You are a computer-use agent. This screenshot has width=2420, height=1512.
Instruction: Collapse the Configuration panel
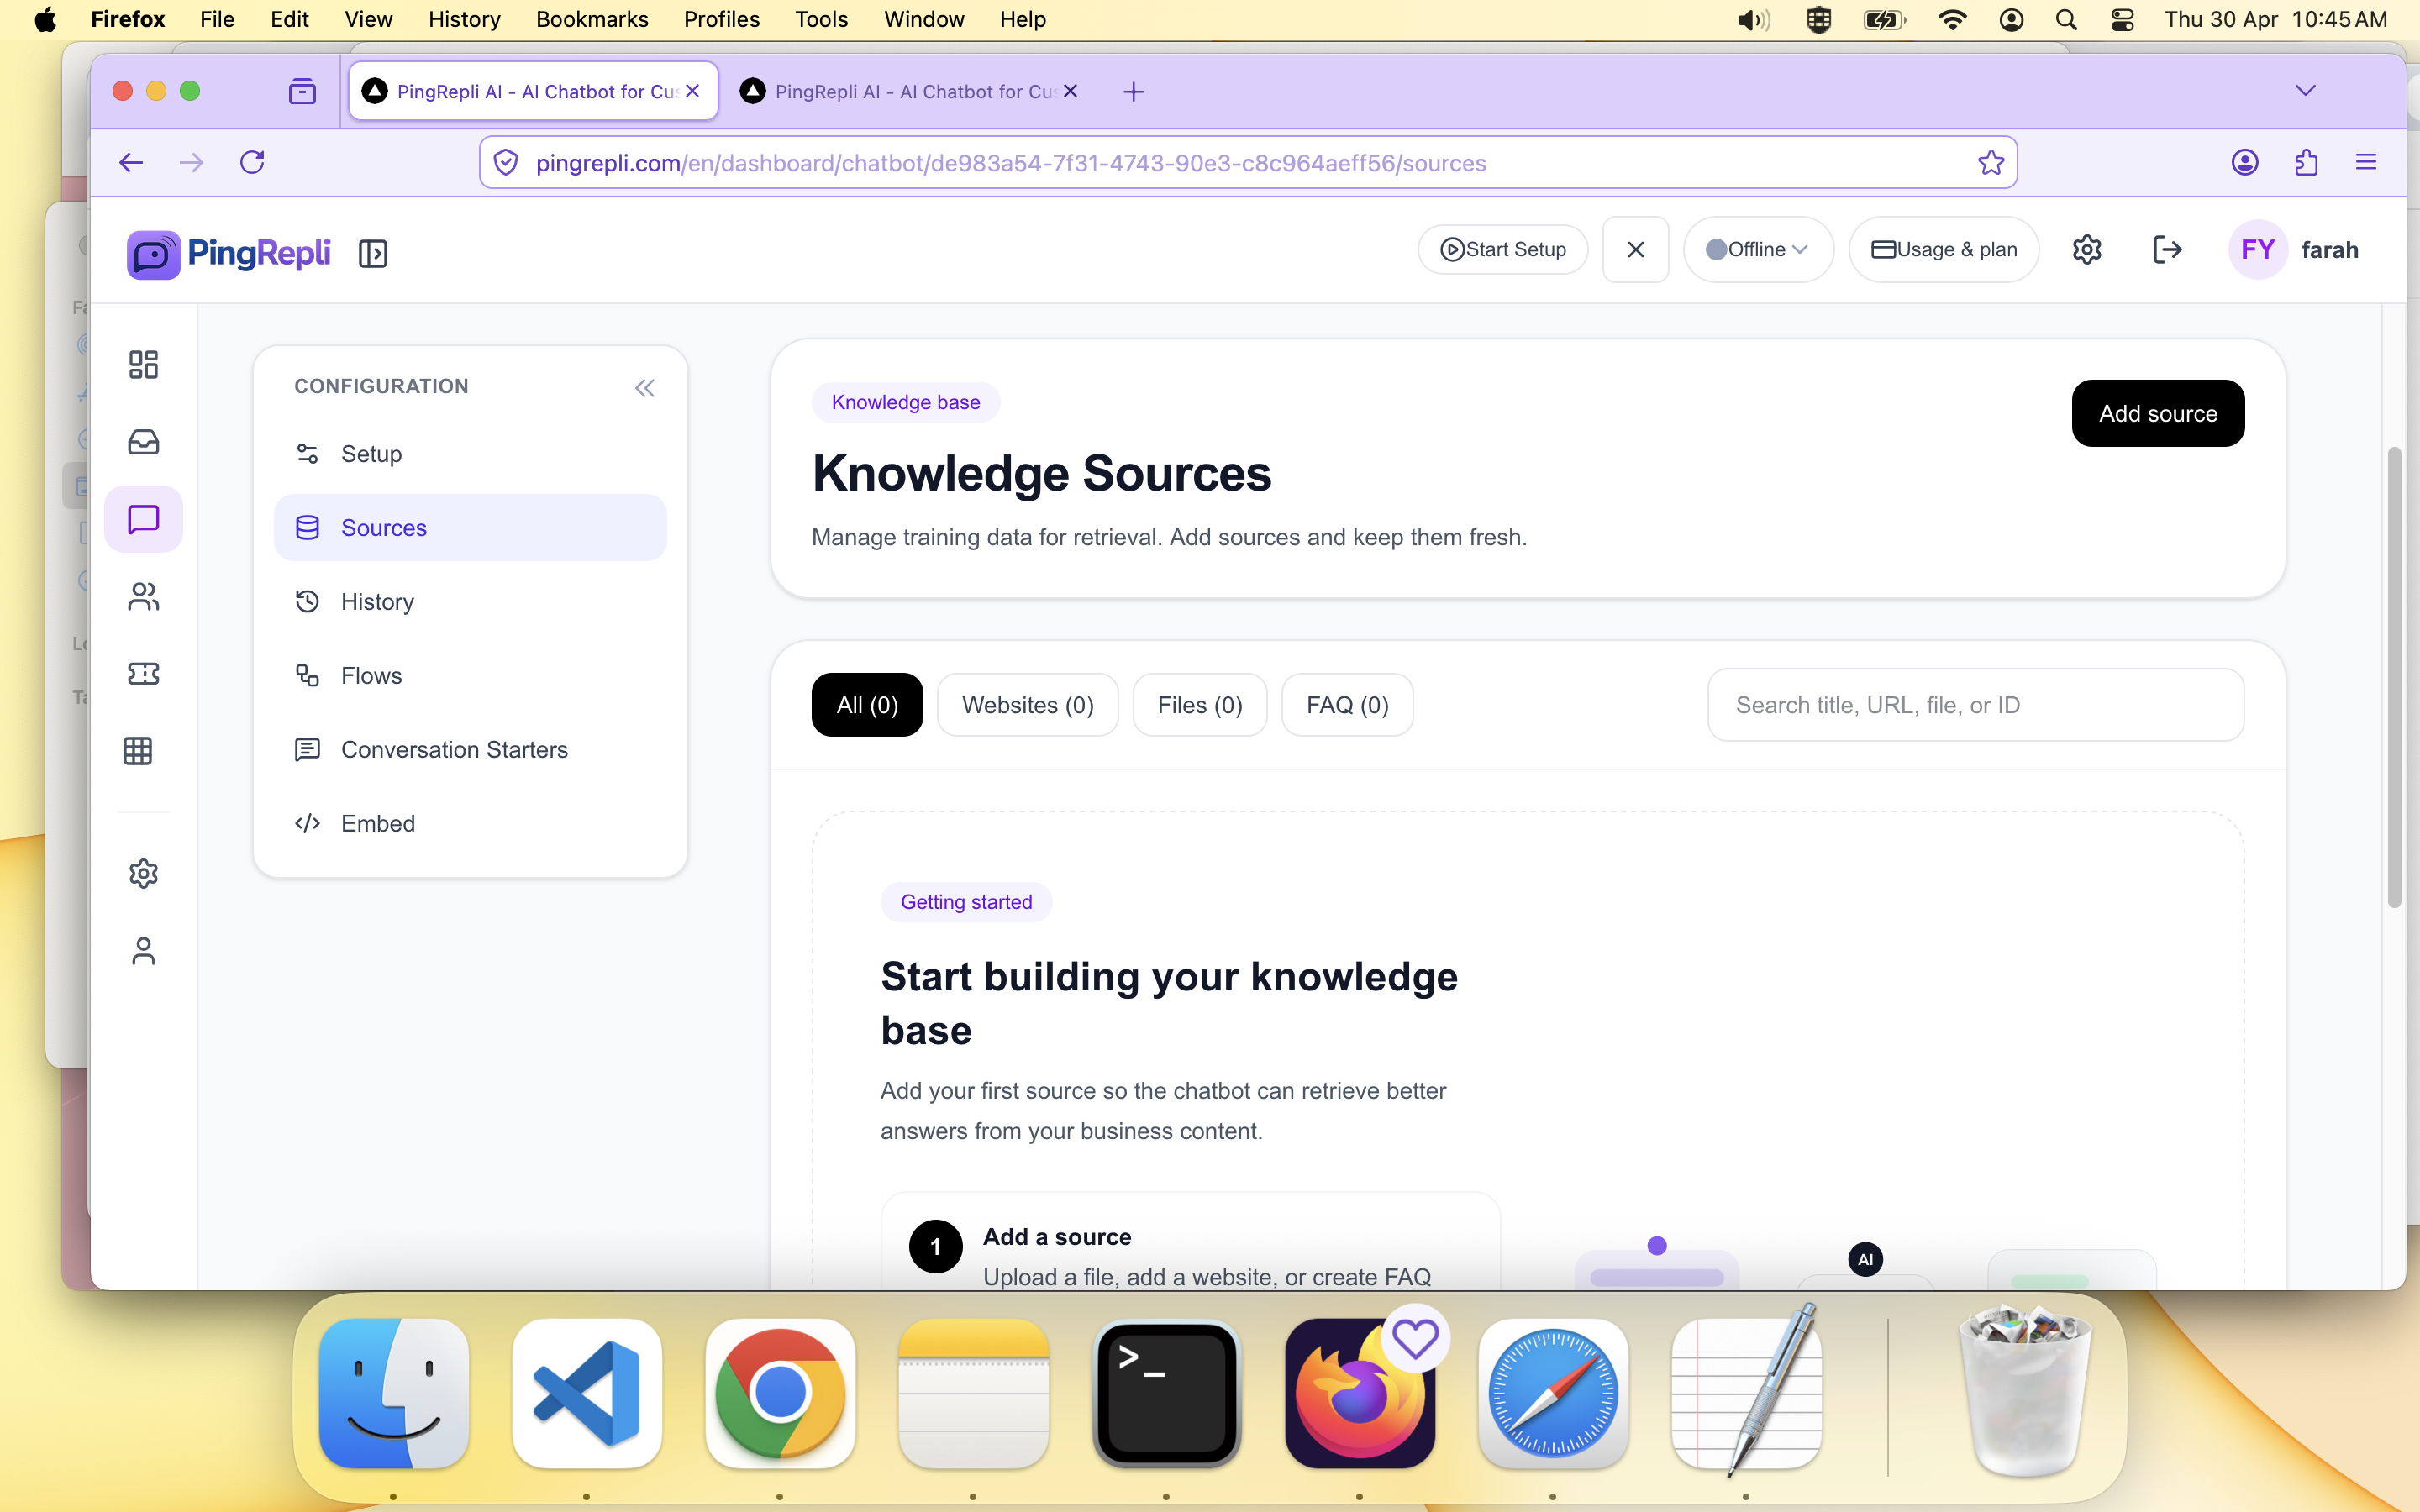click(645, 388)
